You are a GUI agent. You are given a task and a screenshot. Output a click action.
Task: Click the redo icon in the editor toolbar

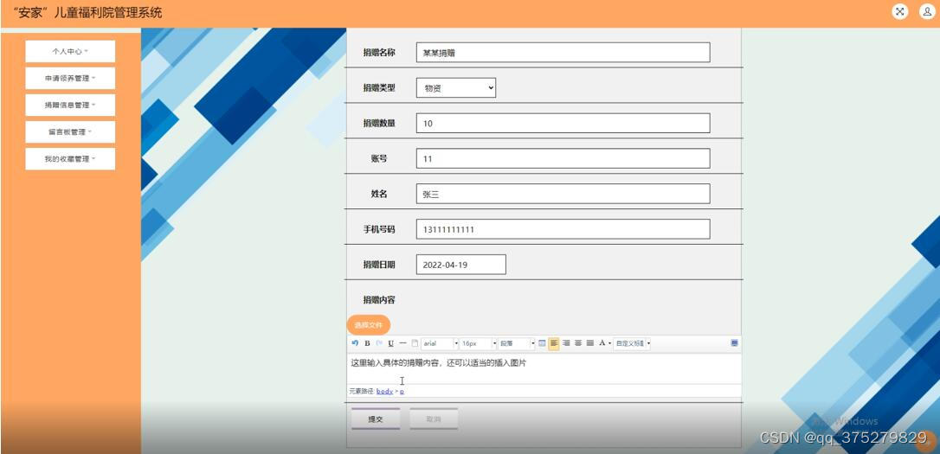click(379, 343)
